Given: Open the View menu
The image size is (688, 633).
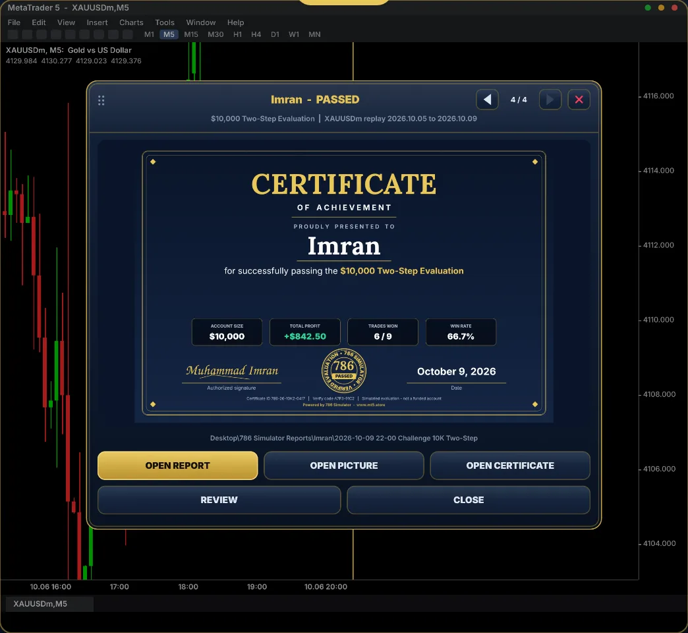Looking at the screenshot, I should tap(67, 22).
